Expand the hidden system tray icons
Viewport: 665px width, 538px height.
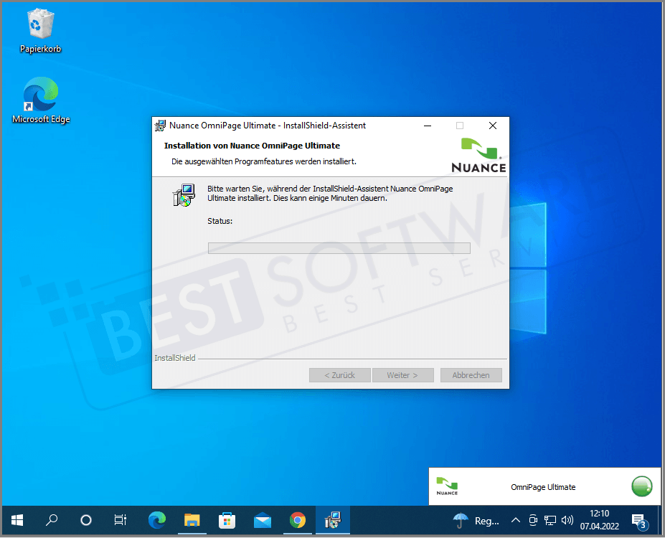click(x=514, y=520)
